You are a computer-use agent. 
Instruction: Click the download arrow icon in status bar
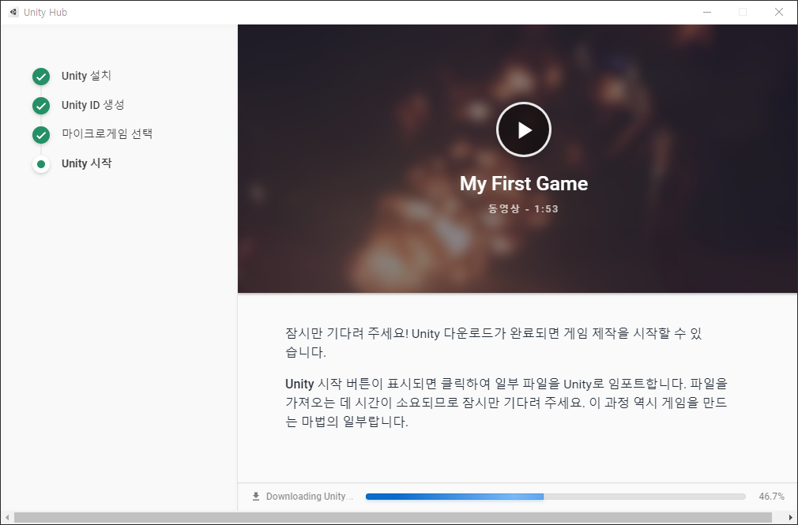tap(256, 496)
